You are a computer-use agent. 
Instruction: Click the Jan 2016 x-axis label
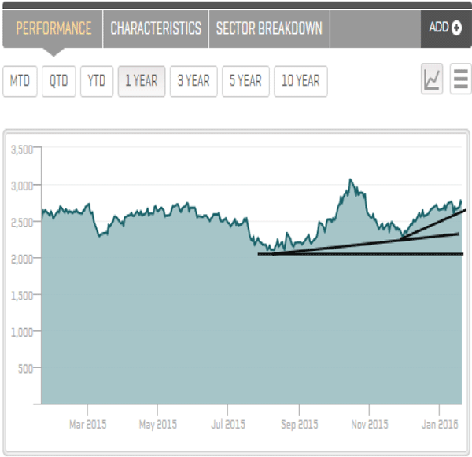[438, 425]
